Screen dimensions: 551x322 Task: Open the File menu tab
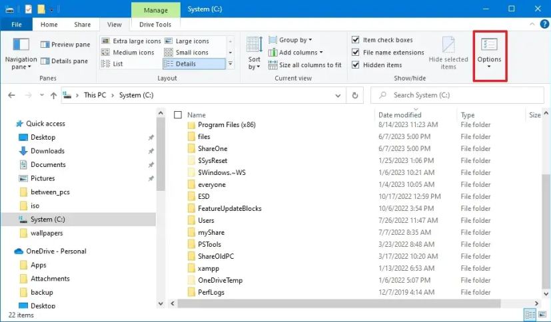click(x=17, y=24)
